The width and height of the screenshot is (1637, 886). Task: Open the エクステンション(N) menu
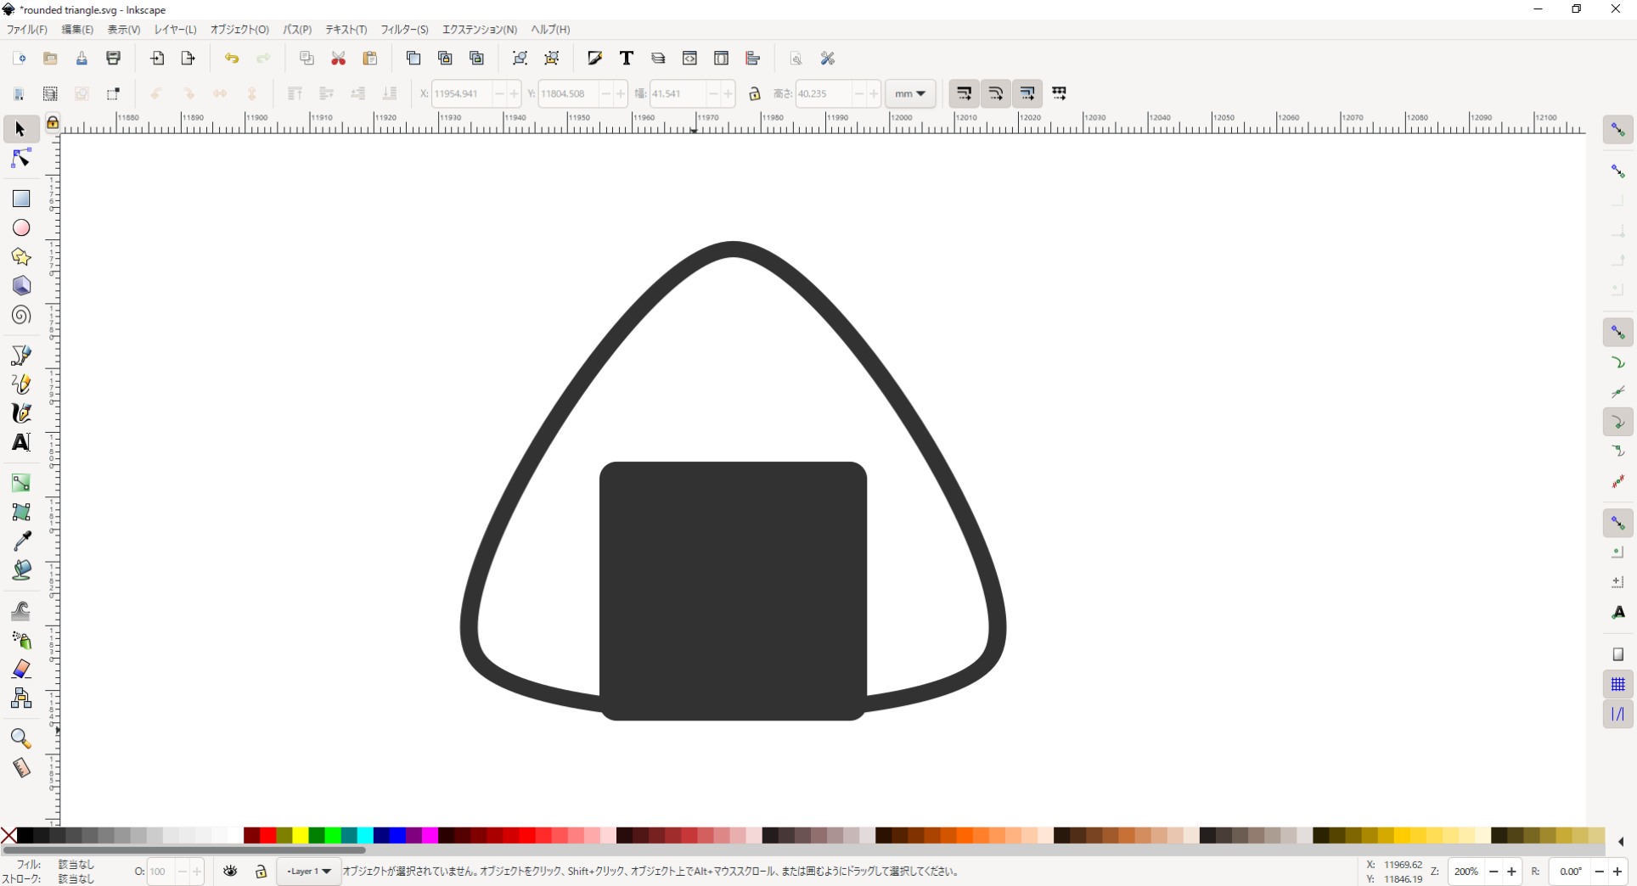(x=481, y=29)
